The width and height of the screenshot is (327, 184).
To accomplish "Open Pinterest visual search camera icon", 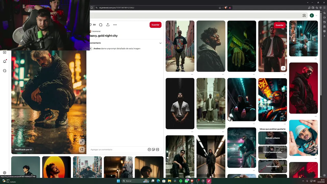I will [x=304, y=16].
